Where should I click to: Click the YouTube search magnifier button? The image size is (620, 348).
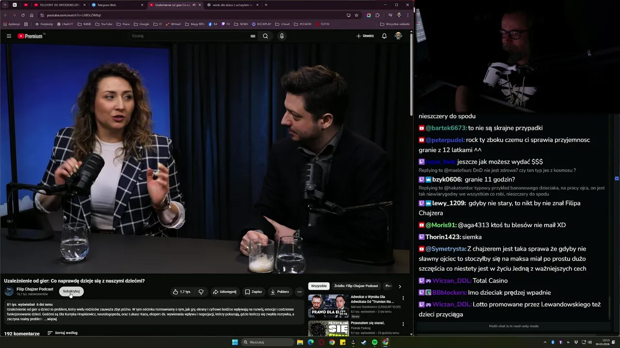click(265, 36)
